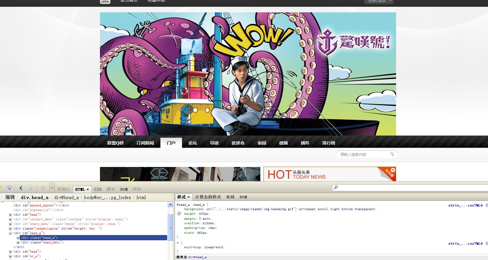
Task: Switch to the 控制台 panel tab
Action: [x=64, y=189]
